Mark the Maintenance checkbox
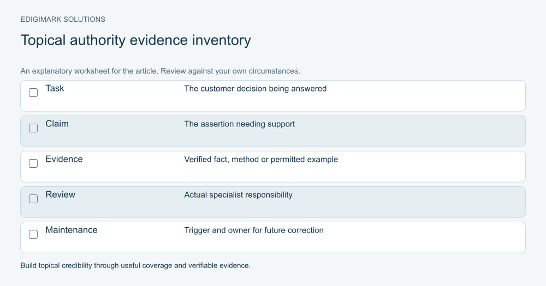546x286 pixels. [x=33, y=235]
